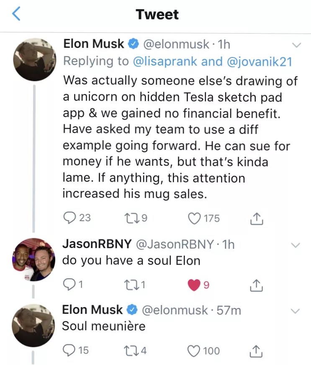View JasonRBNY's profile photo
Screen dimensions: 311x365
coord(33,260)
